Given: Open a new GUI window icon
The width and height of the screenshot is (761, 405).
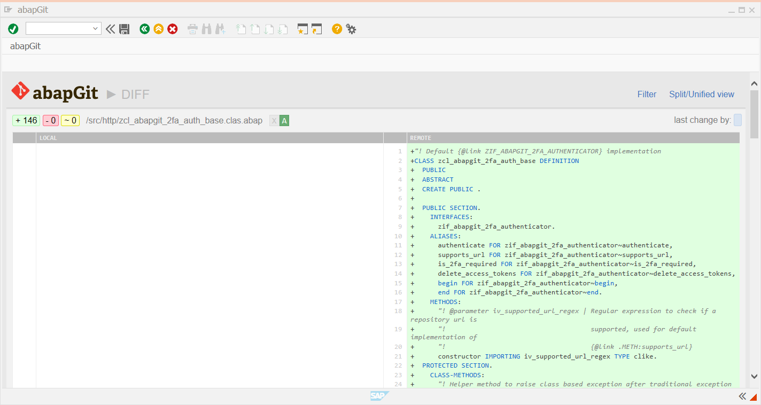Looking at the screenshot, I should 303,29.
